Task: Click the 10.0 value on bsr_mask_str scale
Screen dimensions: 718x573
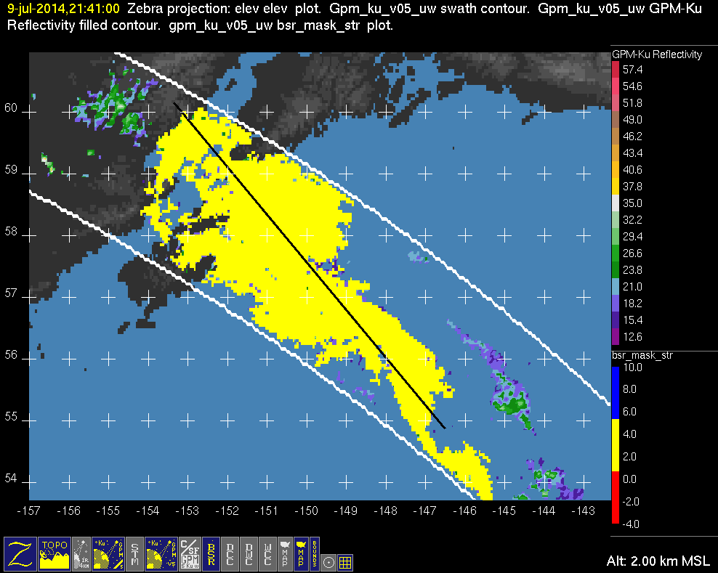Action: [x=632, y=367]
